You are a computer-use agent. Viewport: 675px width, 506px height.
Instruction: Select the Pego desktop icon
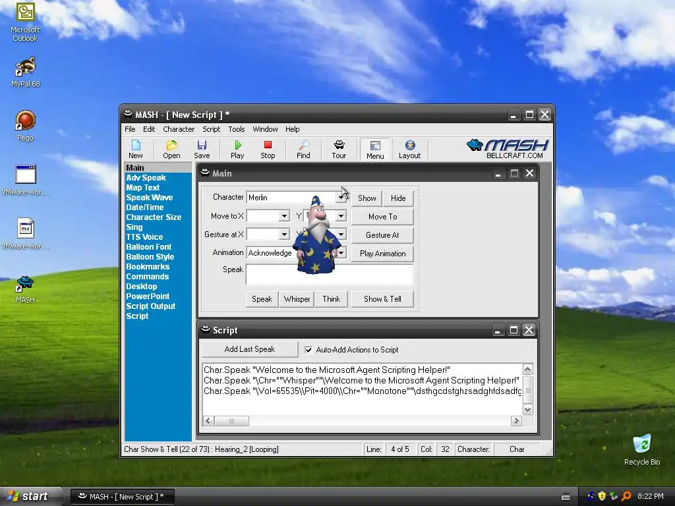pyautogui.click(x=25, y=126)
